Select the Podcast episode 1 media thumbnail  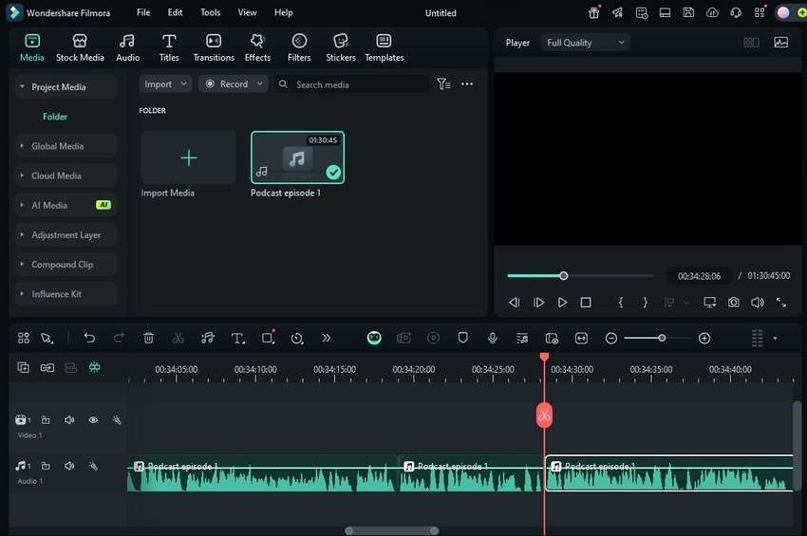[297, 157]
